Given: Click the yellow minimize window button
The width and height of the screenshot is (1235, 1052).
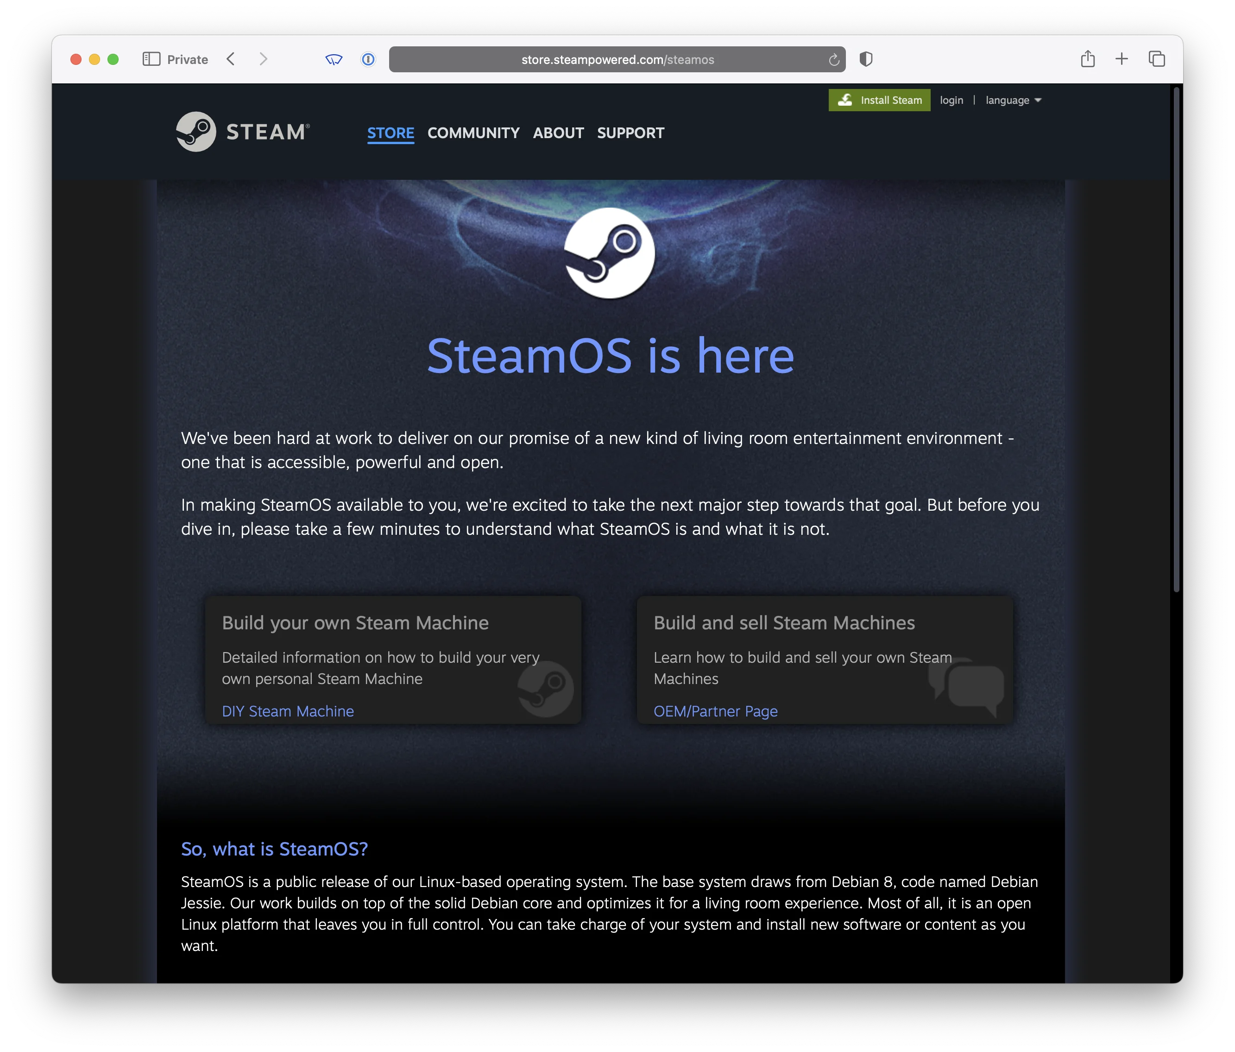Looking at the screenshot, I should click(x=94, y=59).
